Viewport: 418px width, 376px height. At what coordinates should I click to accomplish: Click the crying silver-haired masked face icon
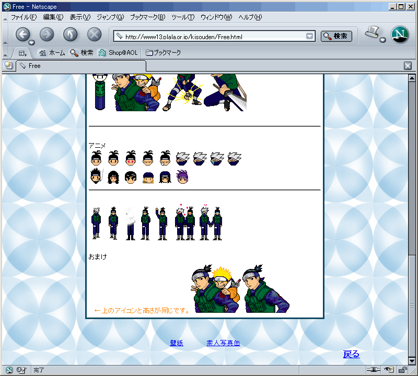217,159
